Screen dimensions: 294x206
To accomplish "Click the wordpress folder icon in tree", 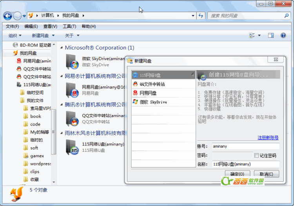I will [x=26, y=163].
